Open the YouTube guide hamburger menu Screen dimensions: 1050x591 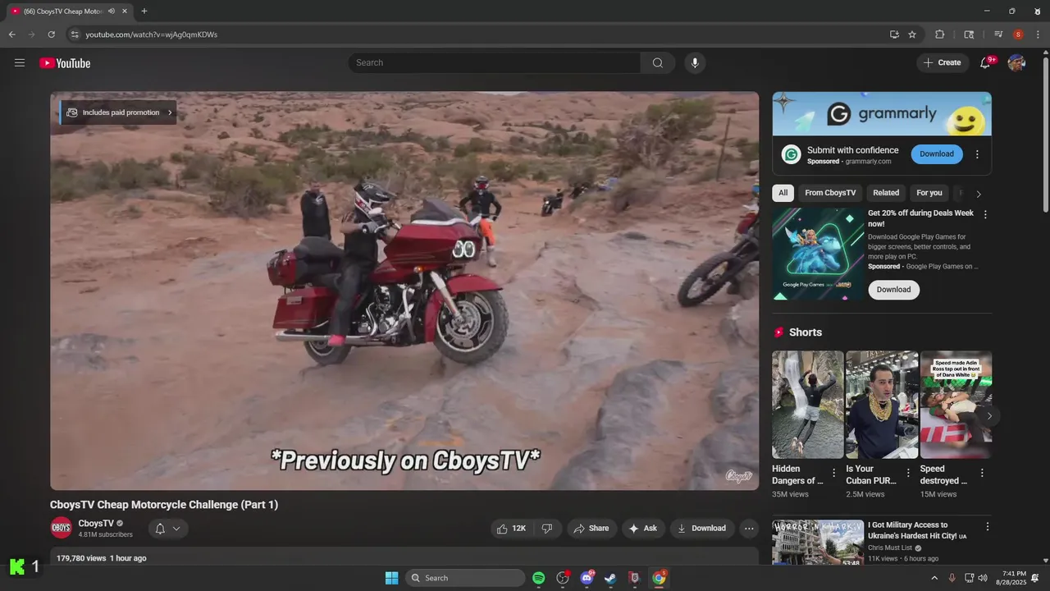coord(20,63)
